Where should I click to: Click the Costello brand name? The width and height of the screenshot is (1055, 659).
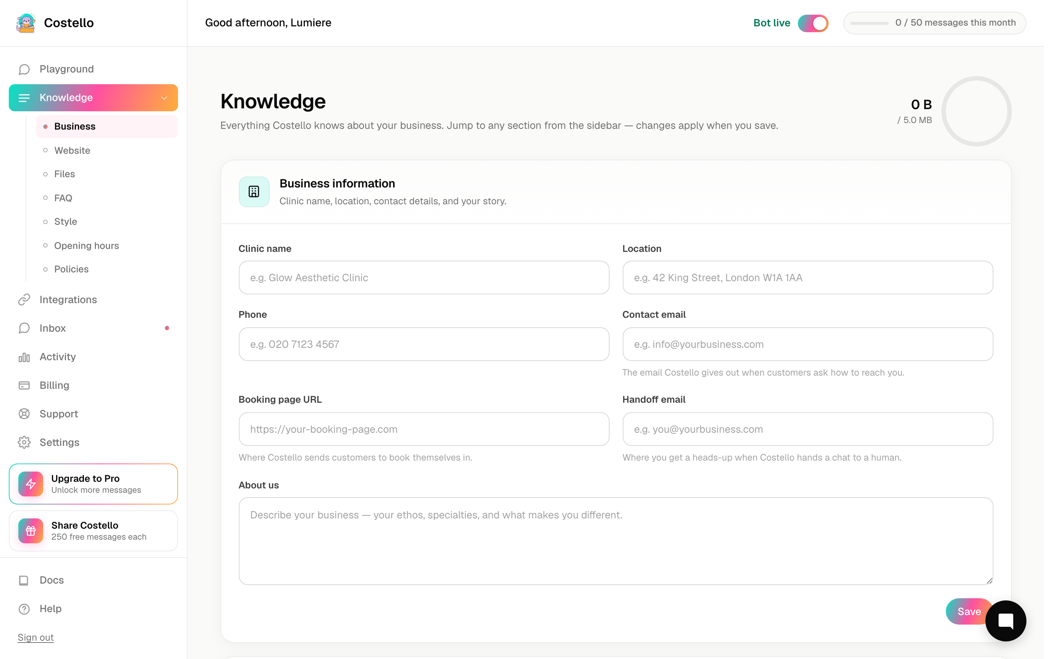[69, 23]
